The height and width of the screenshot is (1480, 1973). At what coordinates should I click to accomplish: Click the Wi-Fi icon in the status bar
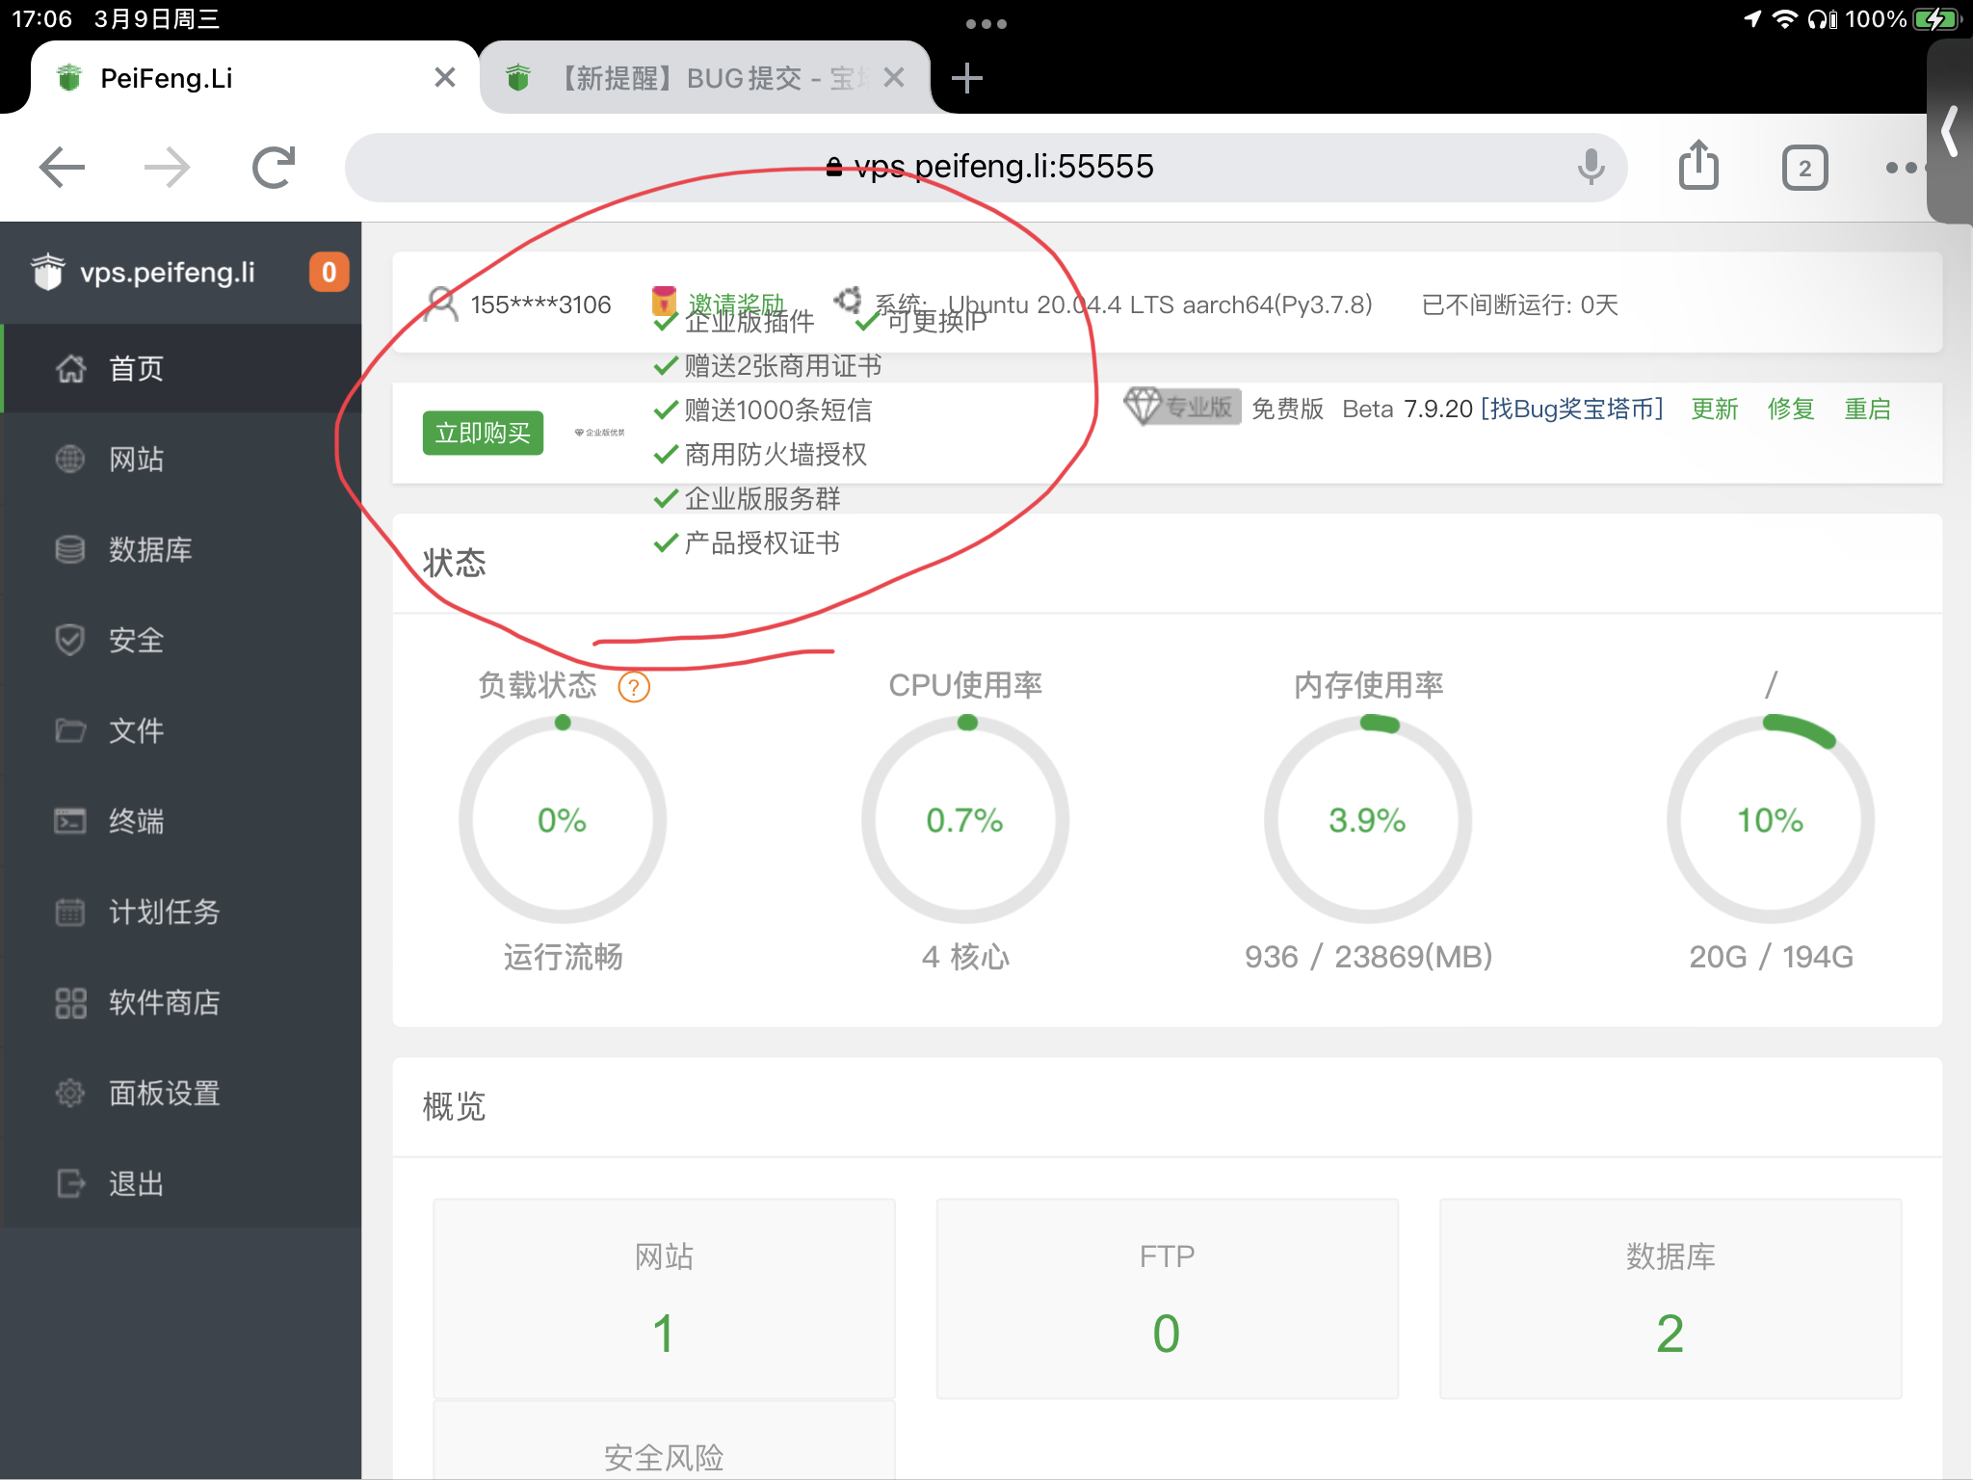1785,19
